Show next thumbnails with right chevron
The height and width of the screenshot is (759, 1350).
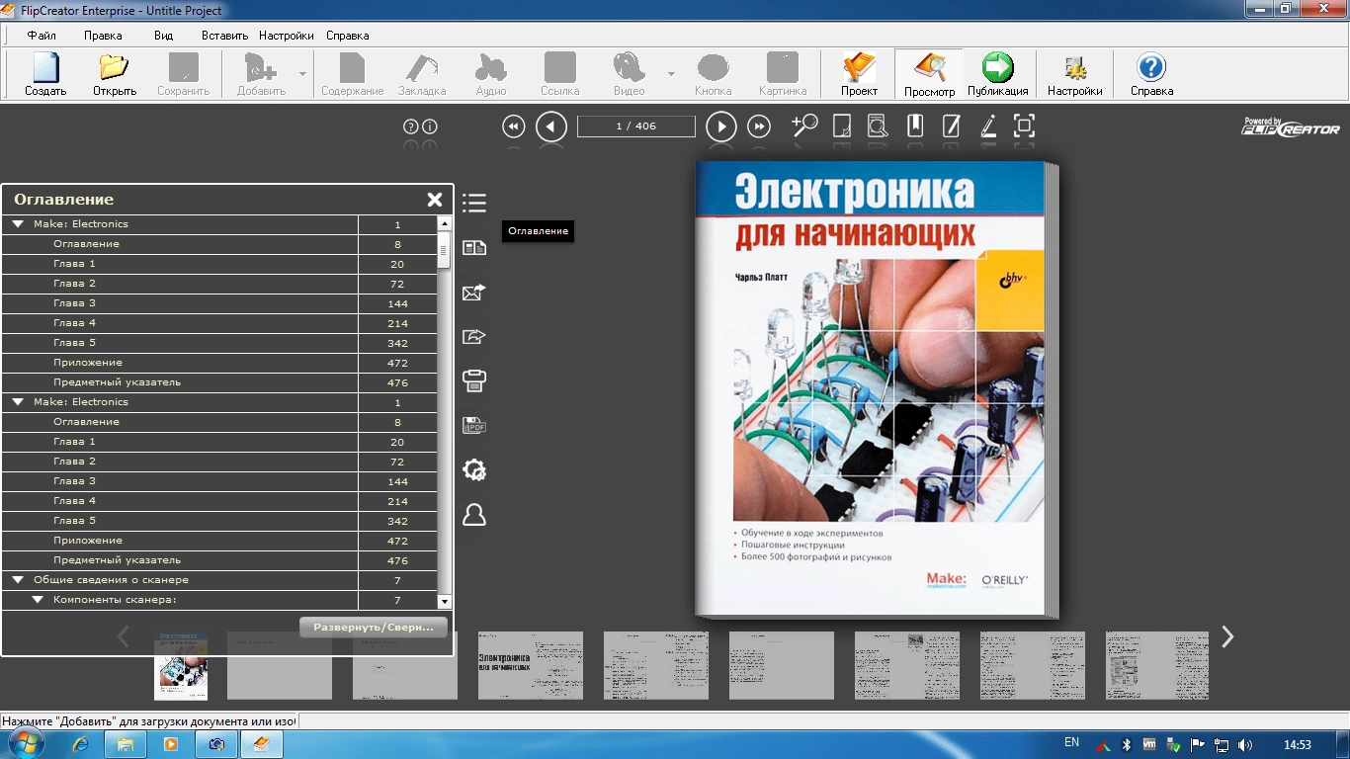coord(1227,636)
